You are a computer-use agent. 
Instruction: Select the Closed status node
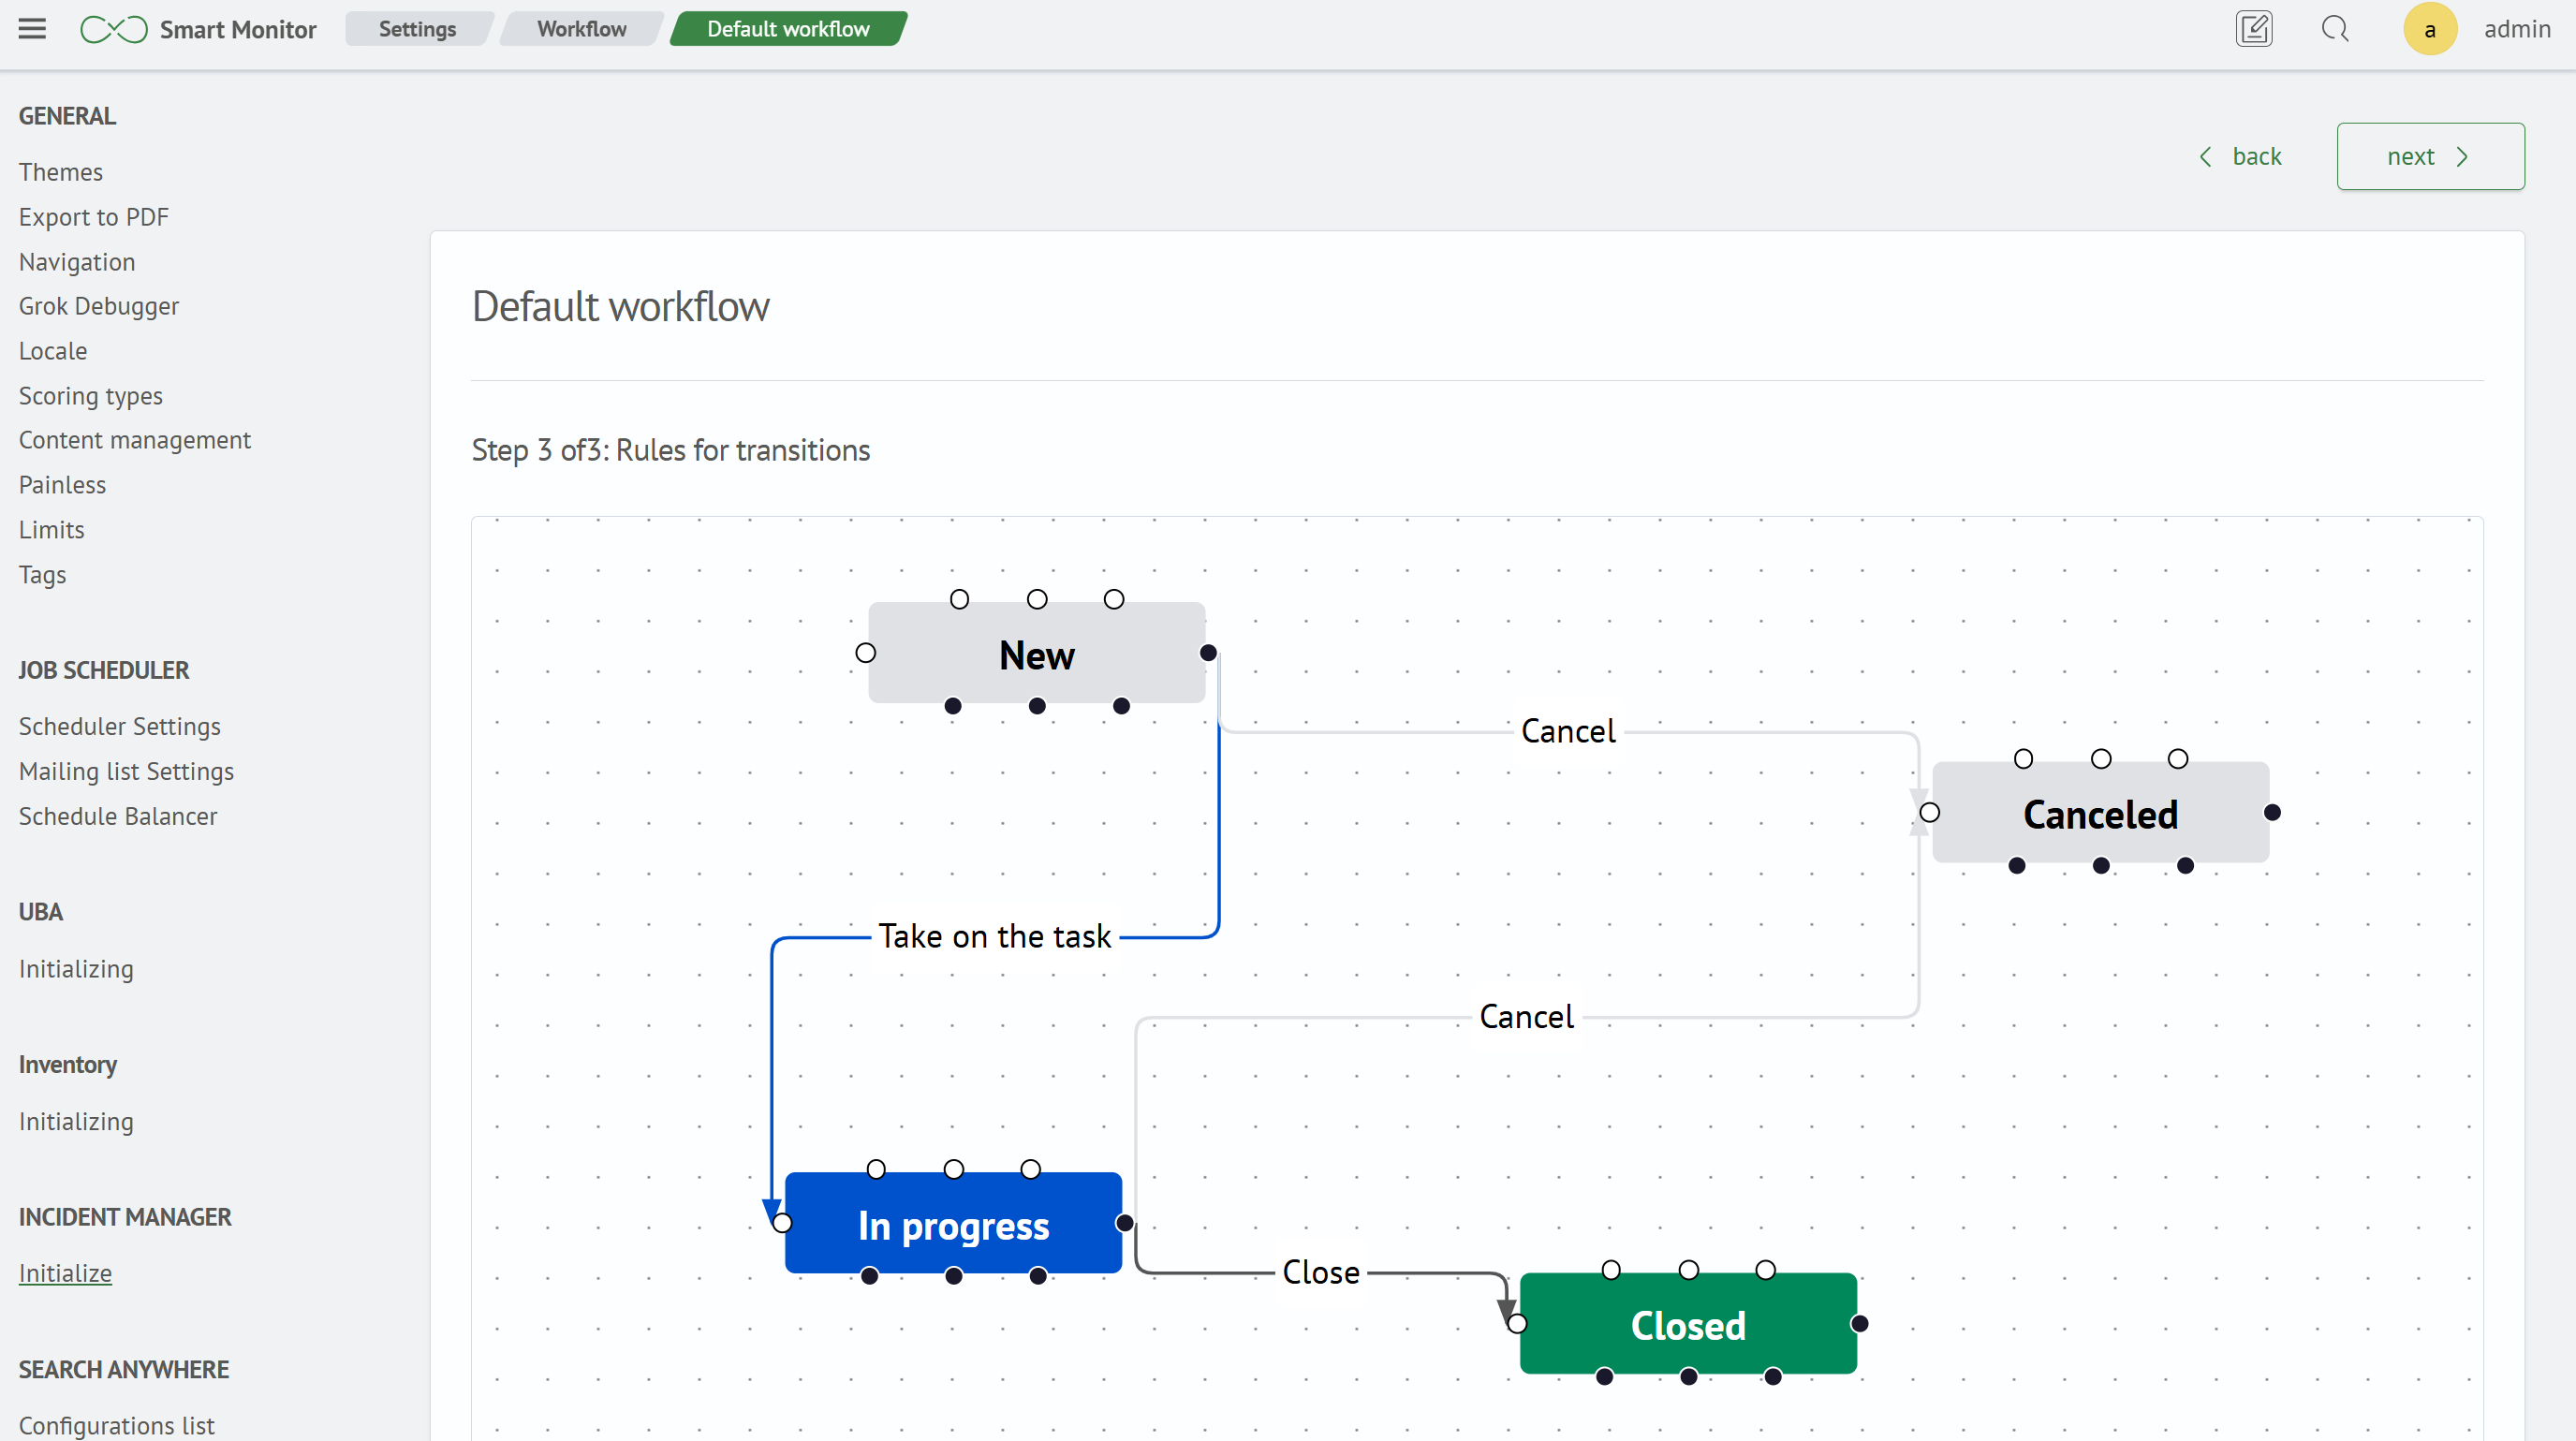coord(1688,1324)
